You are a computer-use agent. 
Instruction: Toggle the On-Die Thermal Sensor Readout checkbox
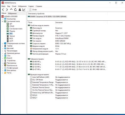[31, 90]
